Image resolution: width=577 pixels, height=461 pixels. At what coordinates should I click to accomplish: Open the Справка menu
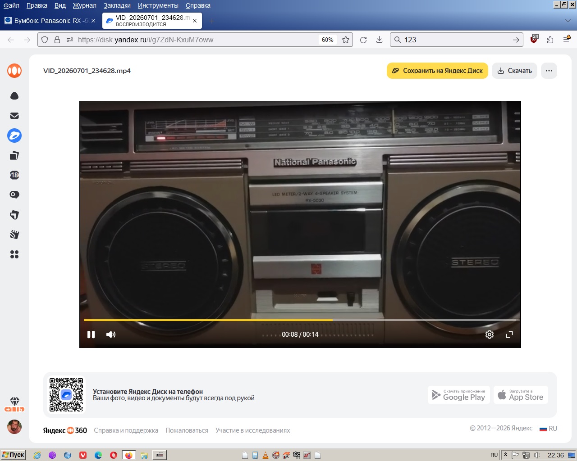(198, 5)
